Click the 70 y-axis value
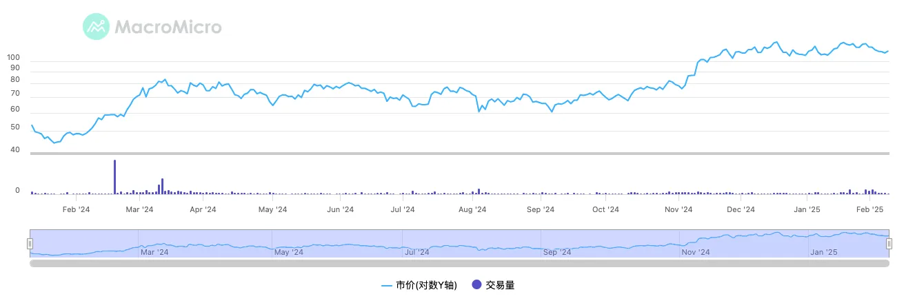Viewport: 915px width, 303px height. pyautogui.click(x=15, y=93)
